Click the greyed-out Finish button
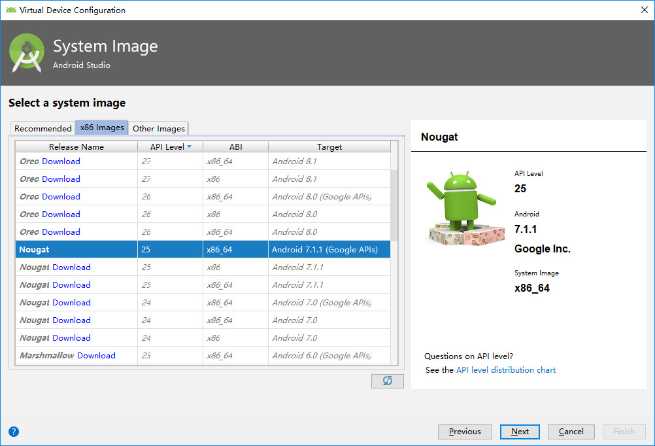This screenshot has width=655, height=446. 624,432
